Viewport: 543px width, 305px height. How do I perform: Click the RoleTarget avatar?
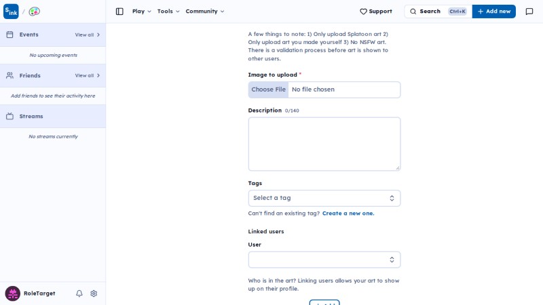(12, 293)
